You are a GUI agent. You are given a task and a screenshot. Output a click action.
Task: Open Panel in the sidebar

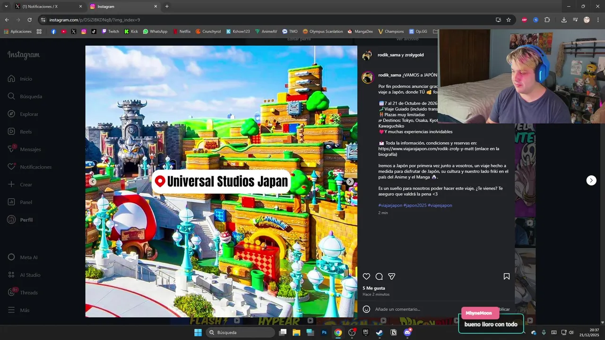(19, 202)
